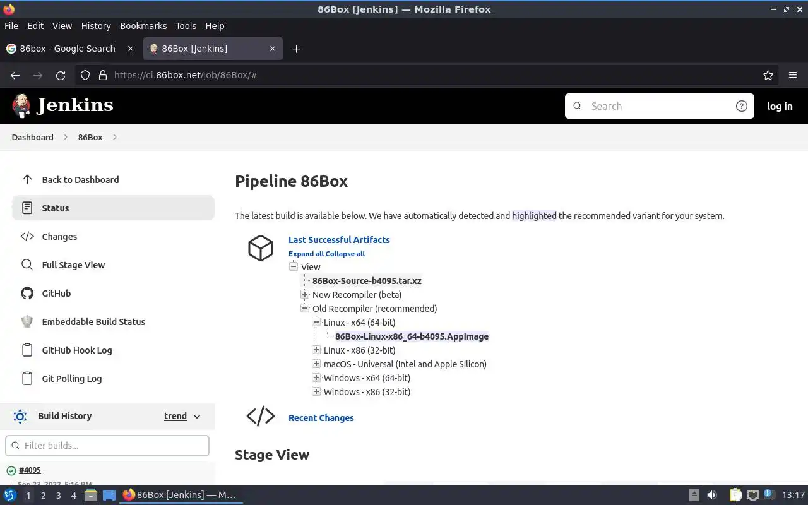Click the GitHub octocat sidebar icon
This screenshot has width=808, height=505.
click(27, 294)
